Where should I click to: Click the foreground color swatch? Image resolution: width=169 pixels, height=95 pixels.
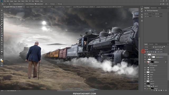1,60
